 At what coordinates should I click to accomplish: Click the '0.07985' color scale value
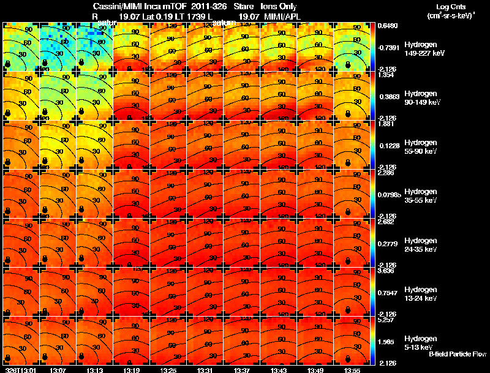389,195
